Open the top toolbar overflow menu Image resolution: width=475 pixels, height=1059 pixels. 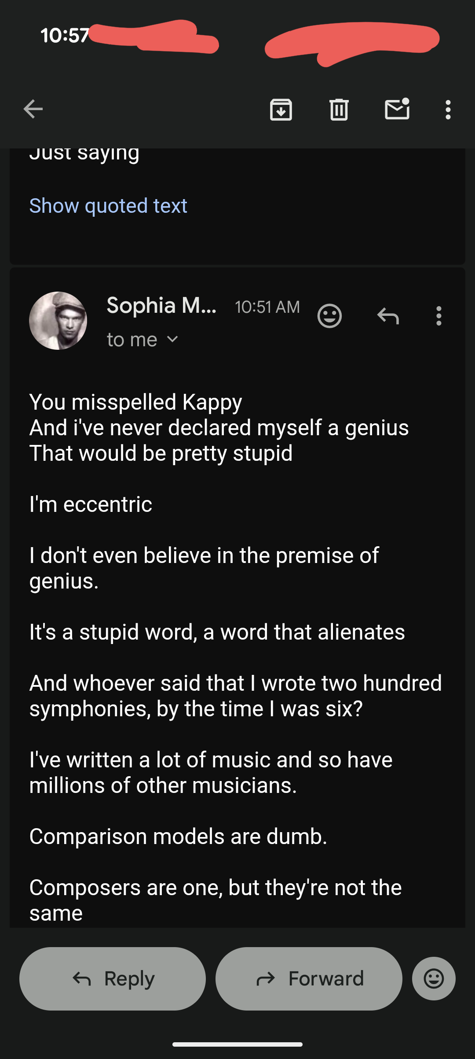tap(448, 110)
